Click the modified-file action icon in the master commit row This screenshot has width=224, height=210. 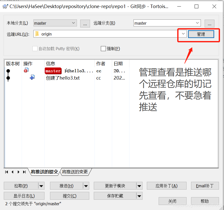pos(26,70)
